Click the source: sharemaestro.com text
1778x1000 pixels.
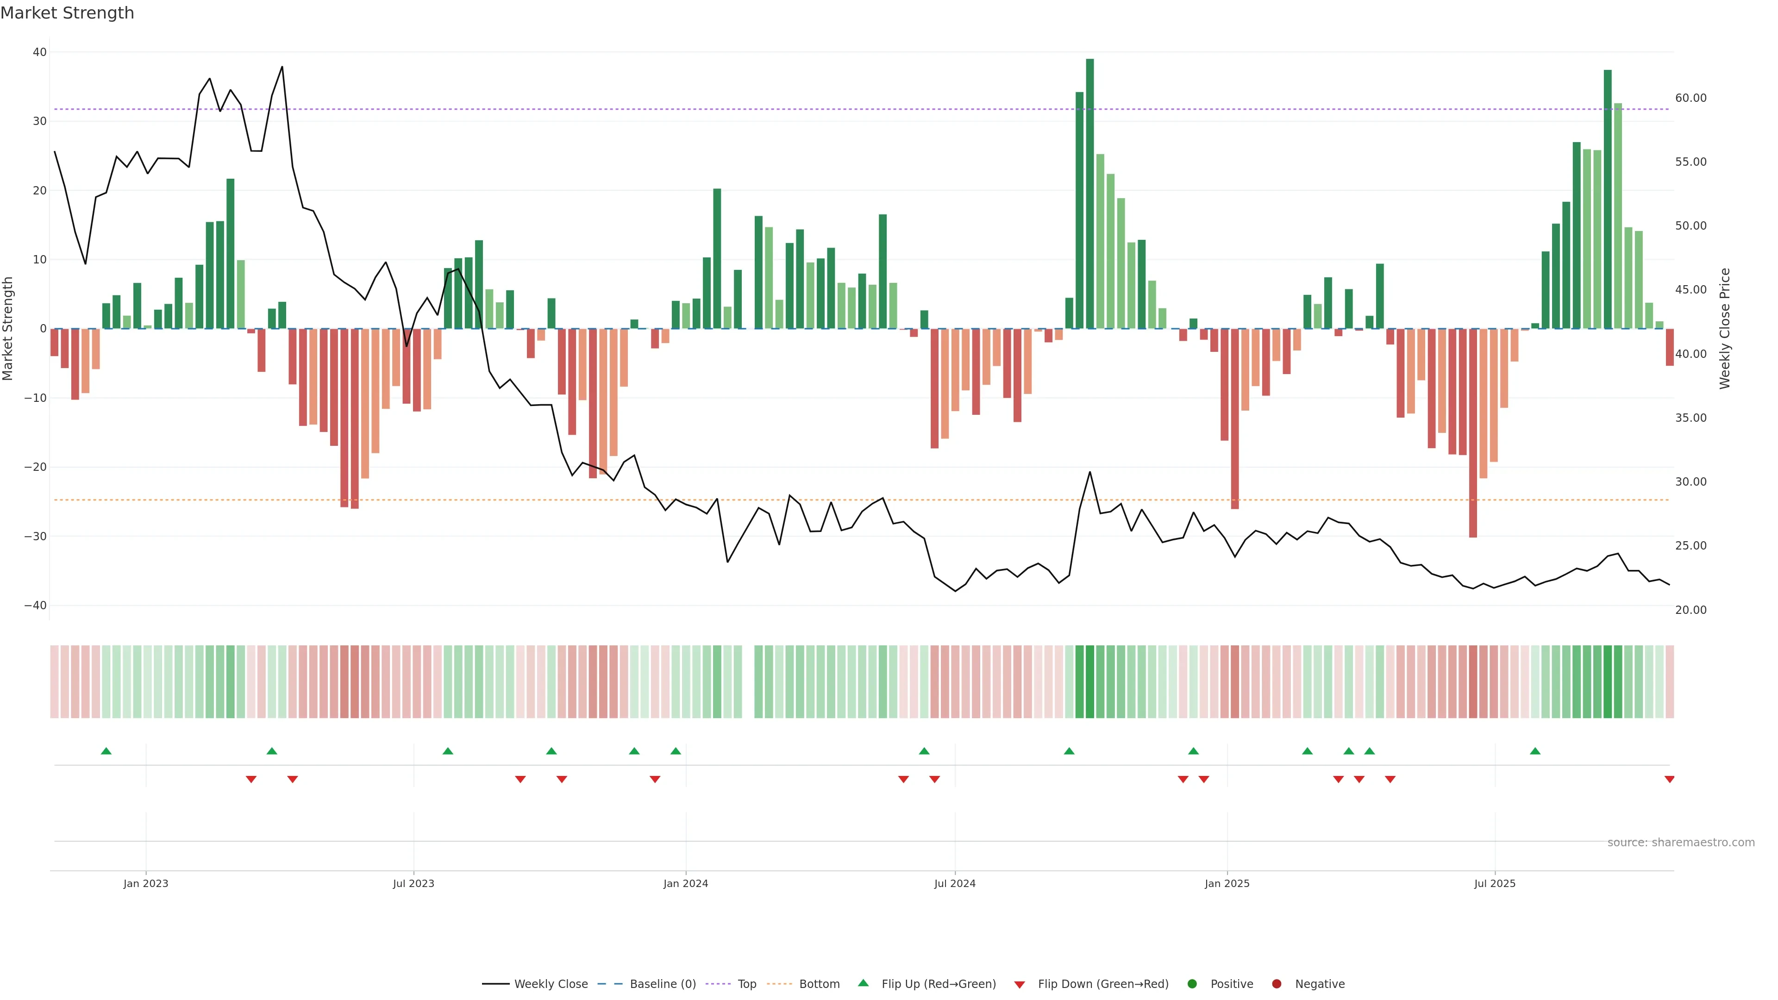(1681, 843)
